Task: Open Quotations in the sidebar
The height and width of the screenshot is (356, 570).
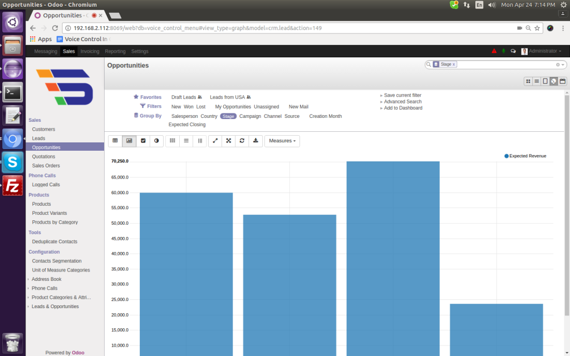Action: (x=43, y=157)
